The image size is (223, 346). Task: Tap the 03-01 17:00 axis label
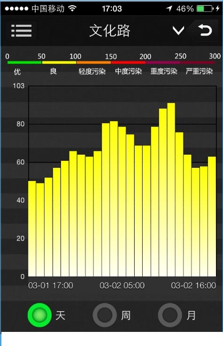tap(51, 285)
